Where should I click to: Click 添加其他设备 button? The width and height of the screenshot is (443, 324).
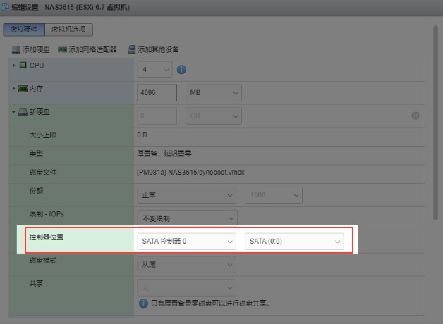(x=153, y=49)
